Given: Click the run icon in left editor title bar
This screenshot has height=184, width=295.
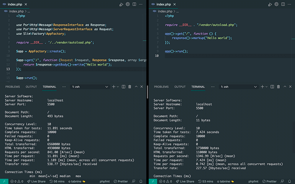Looking at the screenshot, I should [x=121, y=4].
